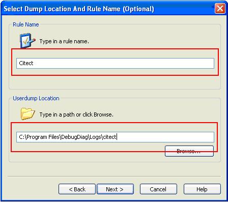Cancel the rule wizard
228x202 pixels.
(158, 189)
